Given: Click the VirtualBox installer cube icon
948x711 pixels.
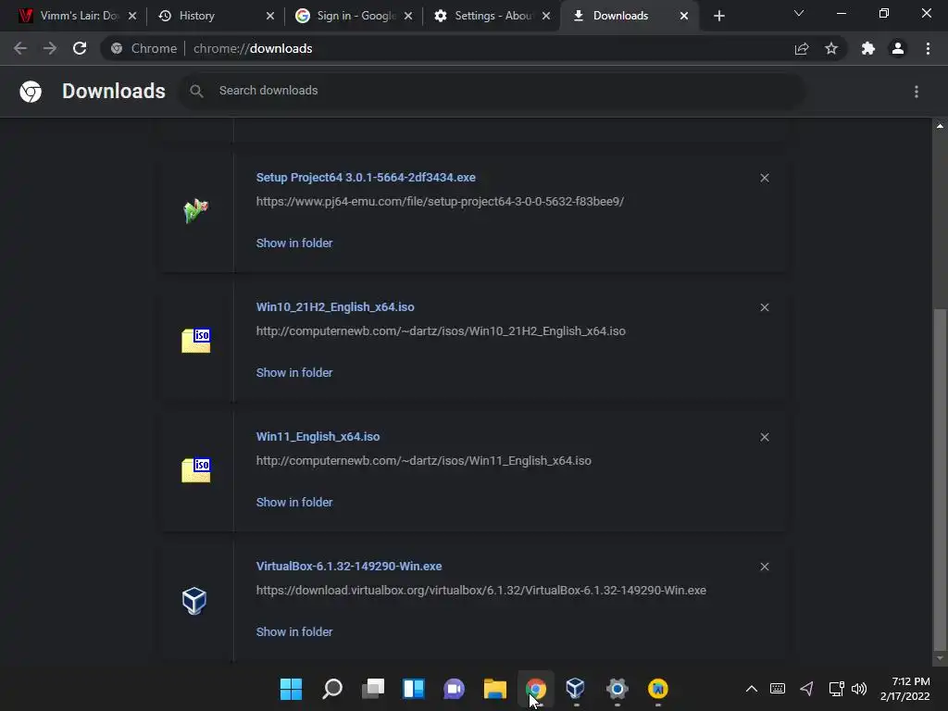Looking at the screenshot, I should (194, 600).
